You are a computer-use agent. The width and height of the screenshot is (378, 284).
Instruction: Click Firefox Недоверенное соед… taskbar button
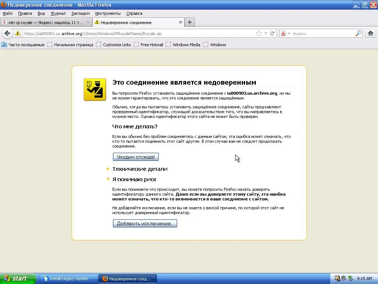[128, 279]
